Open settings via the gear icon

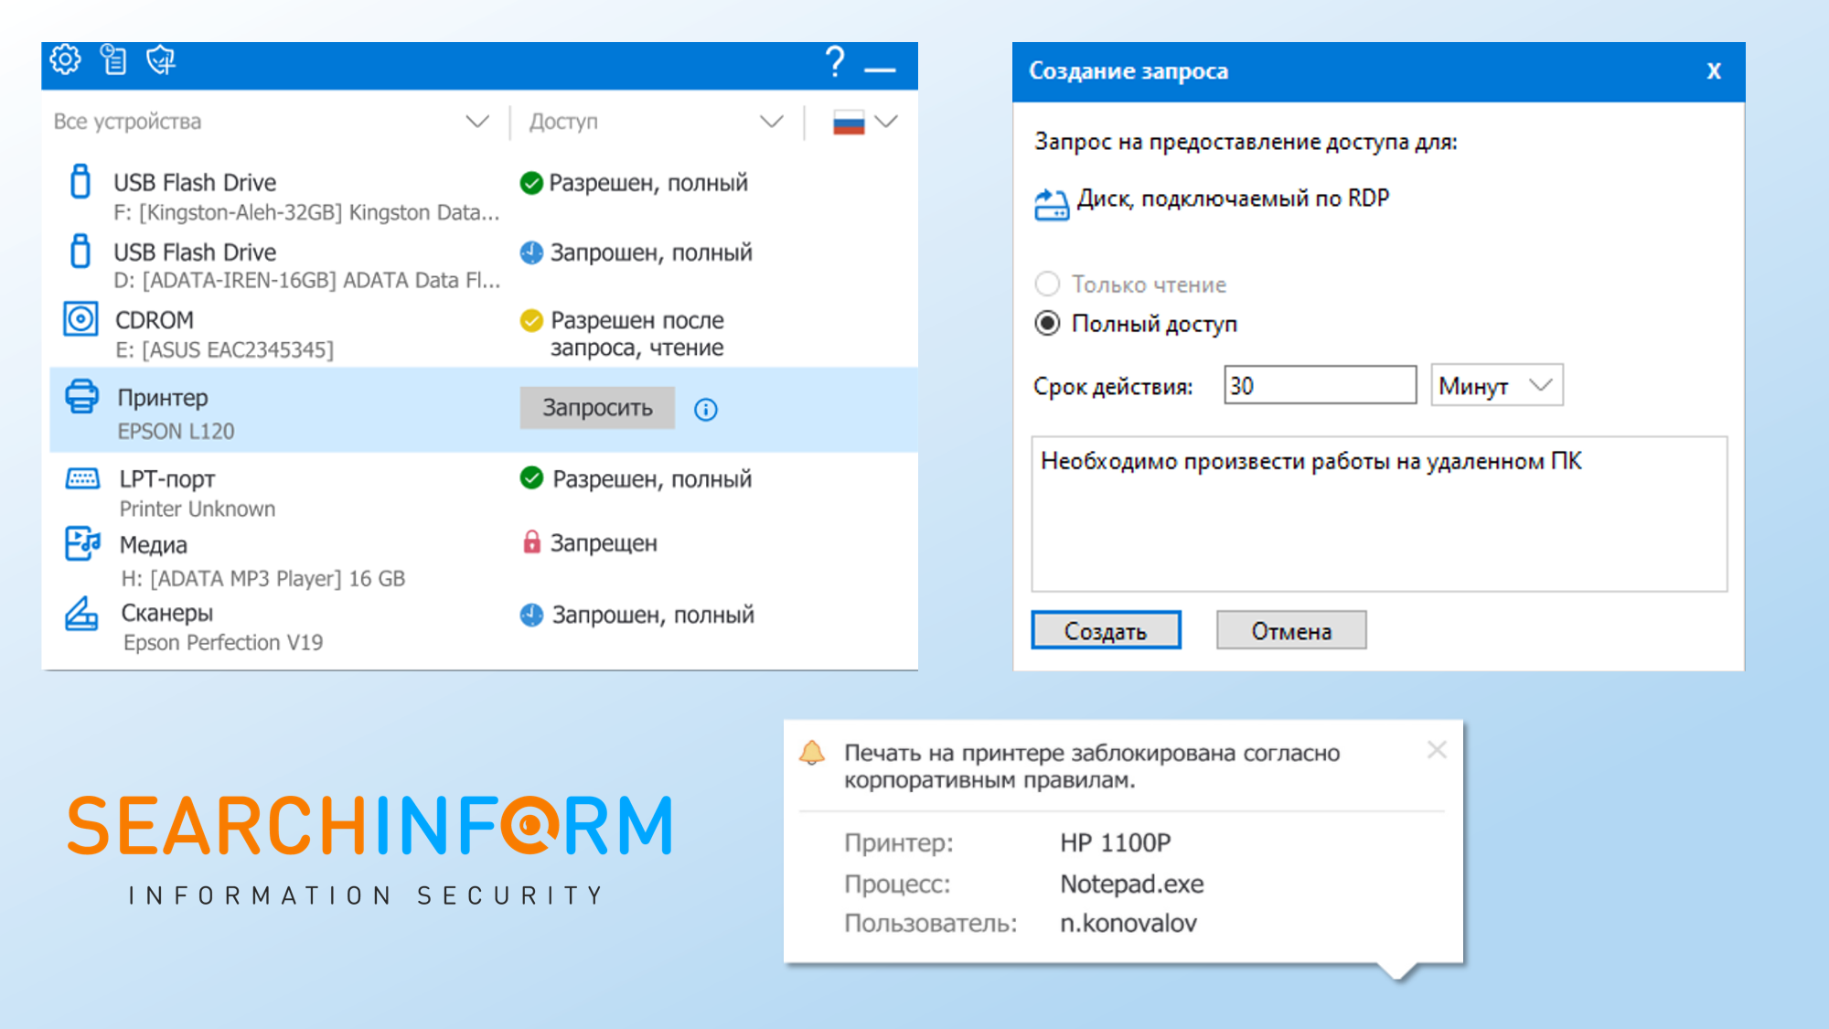click(x=65, y=60)
